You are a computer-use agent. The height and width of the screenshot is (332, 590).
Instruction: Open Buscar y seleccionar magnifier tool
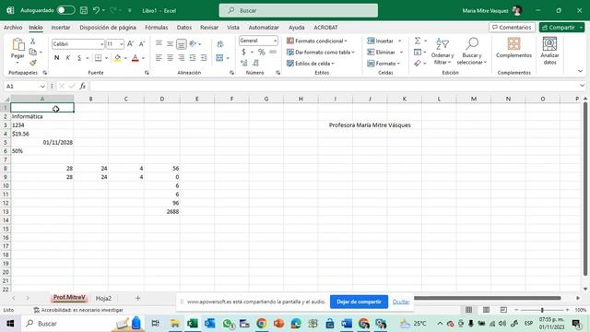tap(471, 51)
